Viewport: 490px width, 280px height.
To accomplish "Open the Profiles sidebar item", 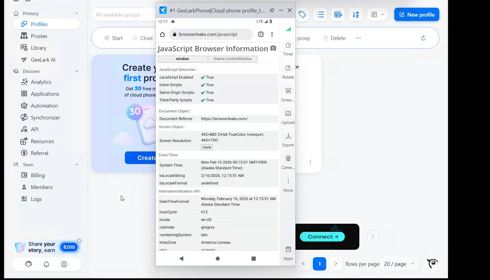I will point(46,24).
